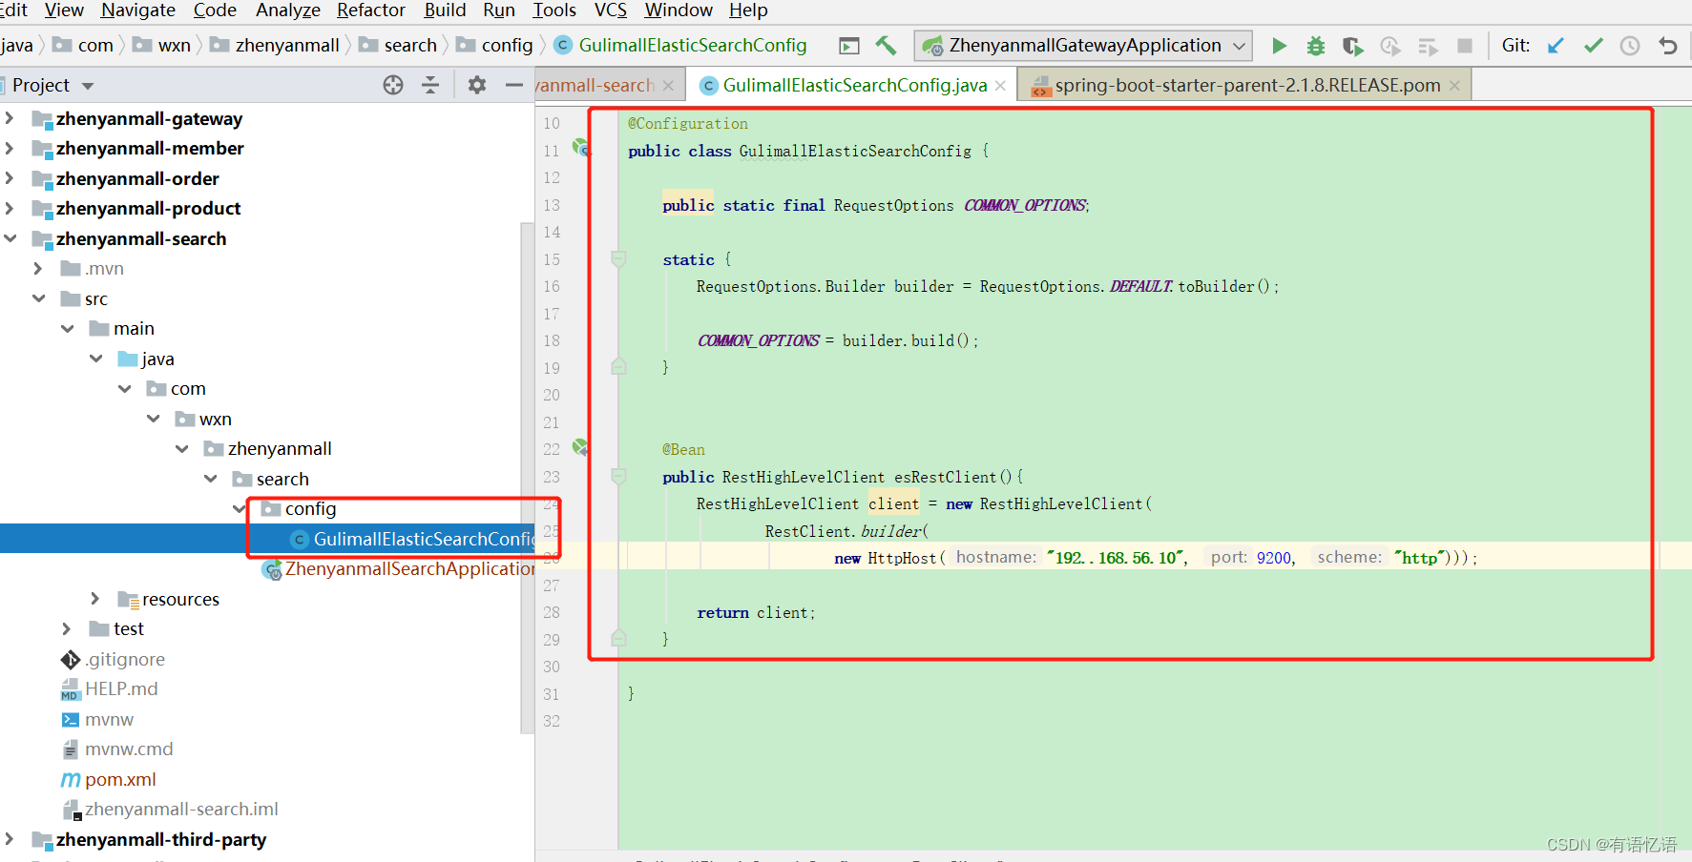
Task: Expand the test folder
Action: 67,628
